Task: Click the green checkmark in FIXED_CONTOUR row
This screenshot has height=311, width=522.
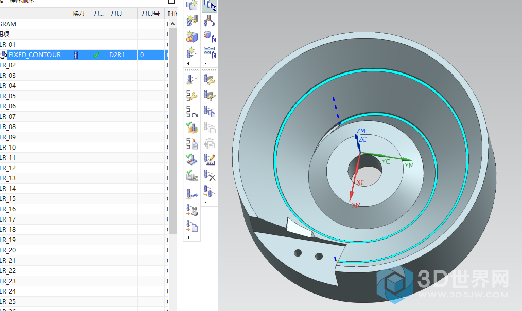Action: [x=97, y=55]
